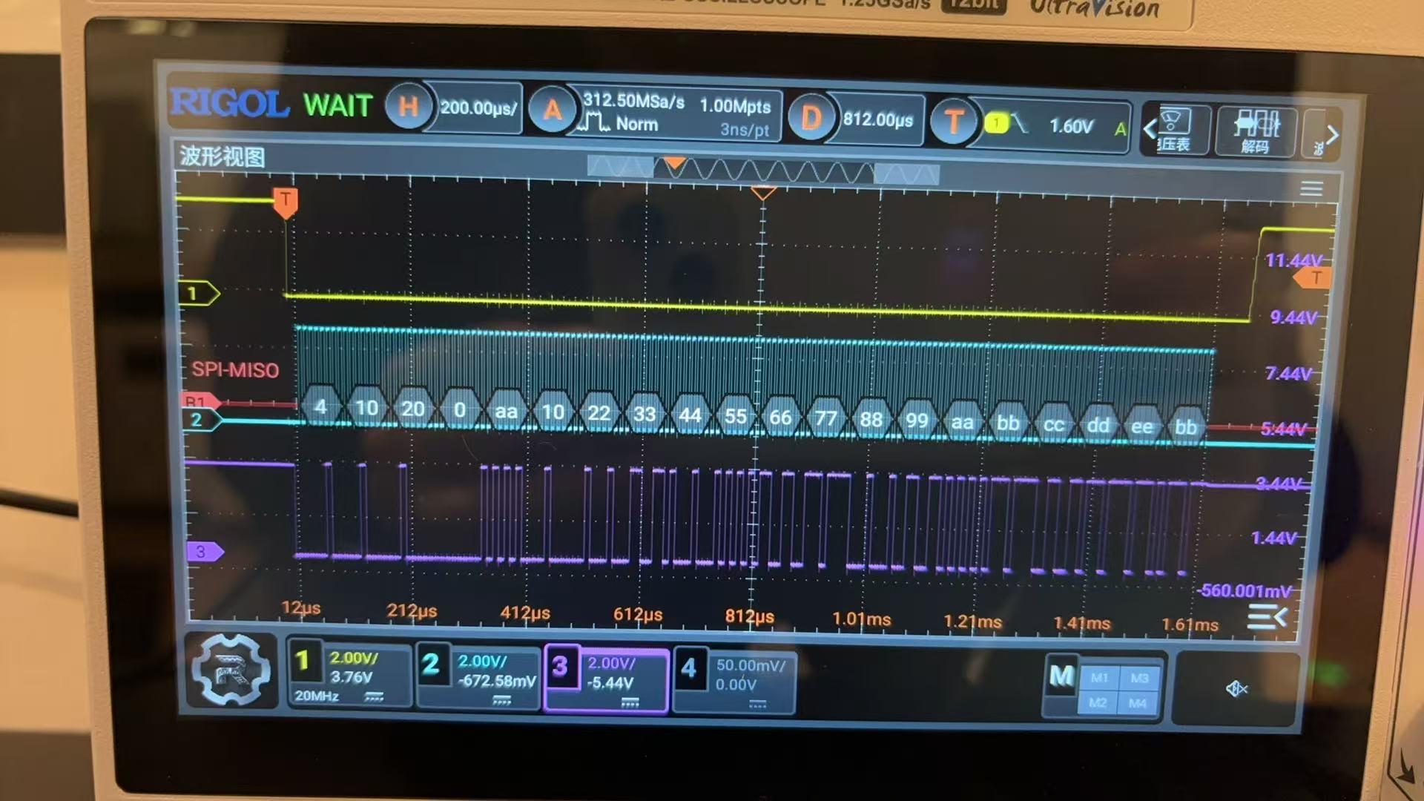
Task: Tap the RIGOL gear function navigation icon
Action: point(231,671)
